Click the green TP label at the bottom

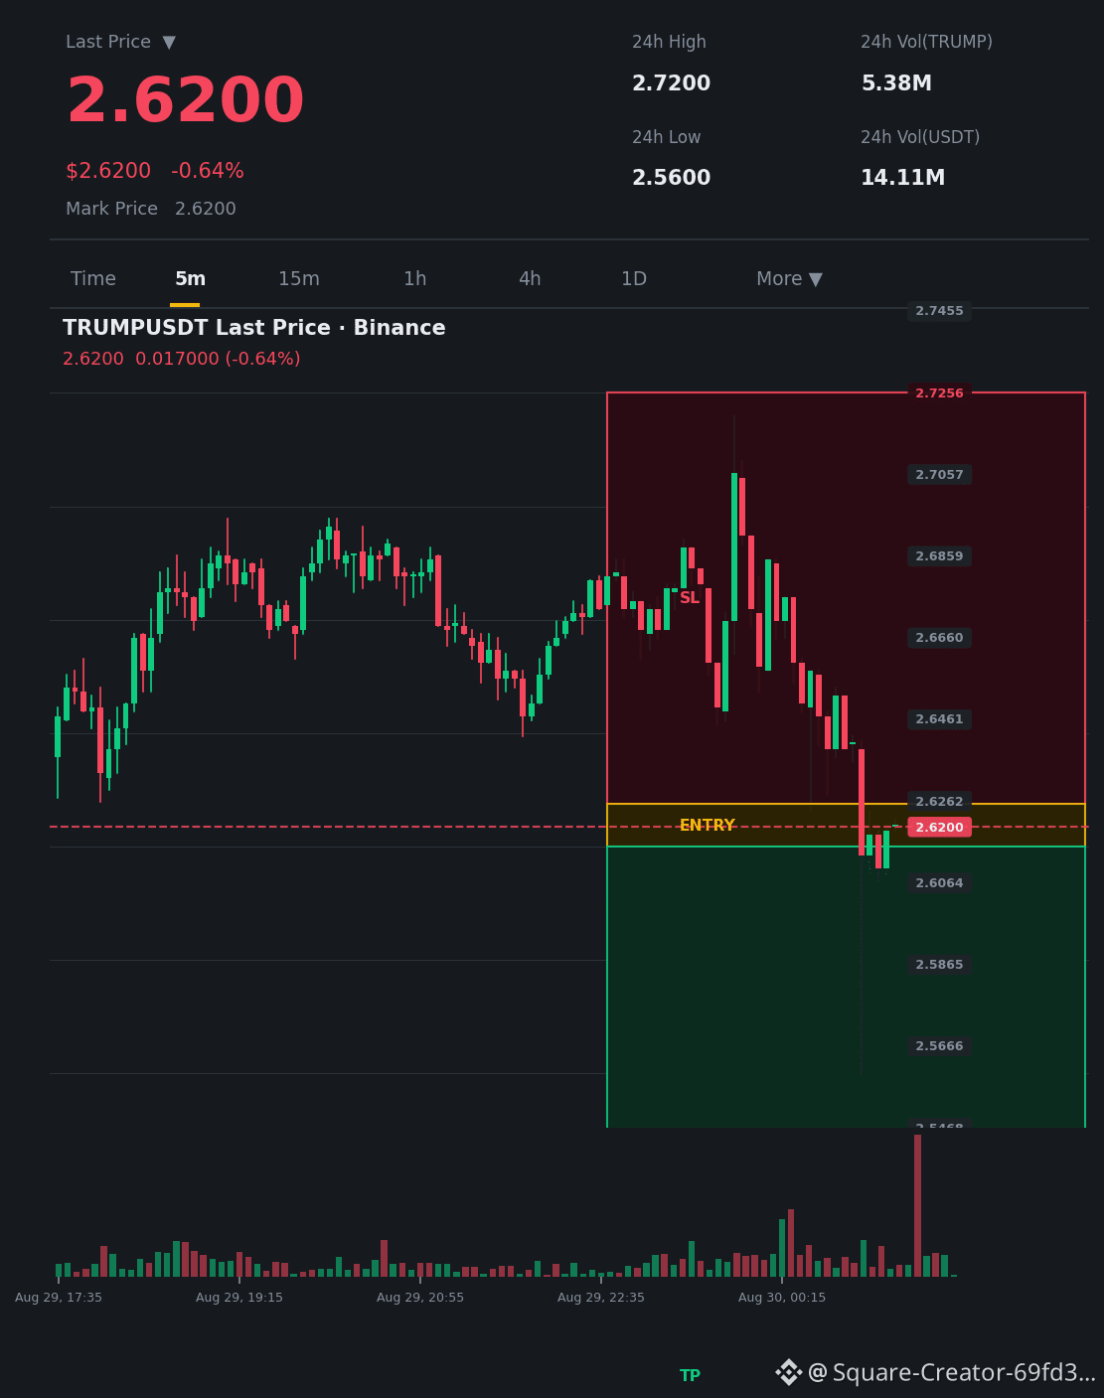pyautogui.click(x=690, y=1375)
